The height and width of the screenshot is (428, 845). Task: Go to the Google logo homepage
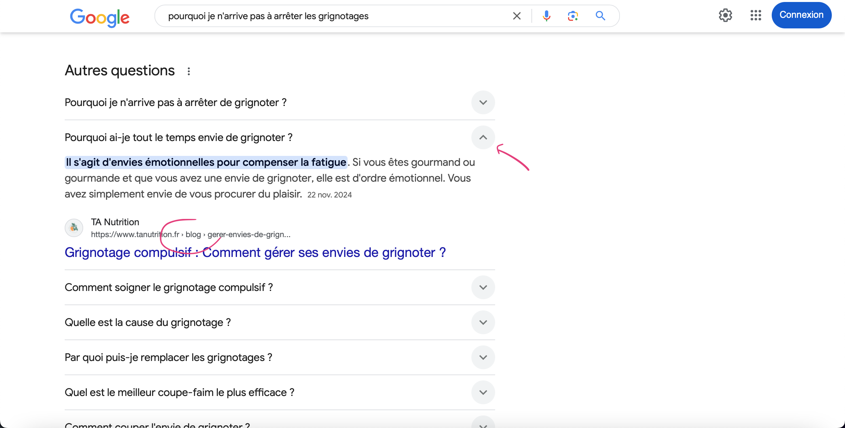tap(100, 17)
